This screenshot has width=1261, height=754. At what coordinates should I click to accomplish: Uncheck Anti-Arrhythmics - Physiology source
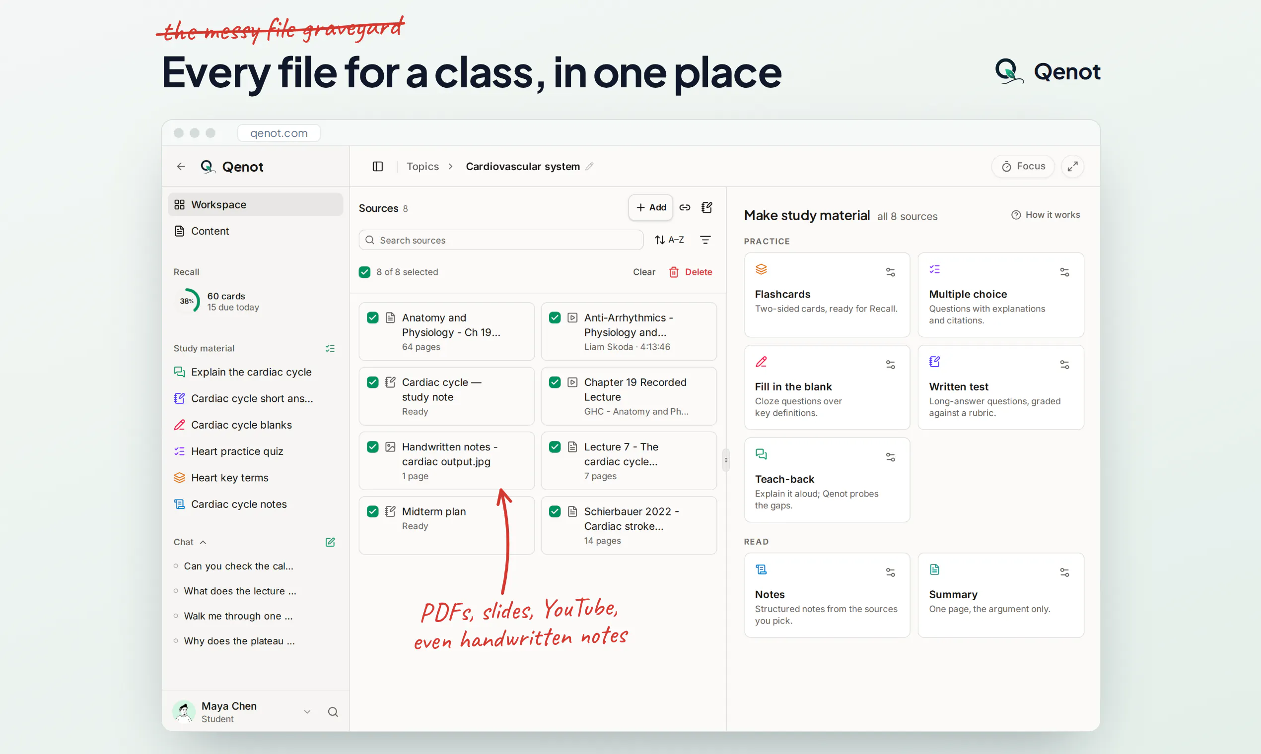click(555, 317)
